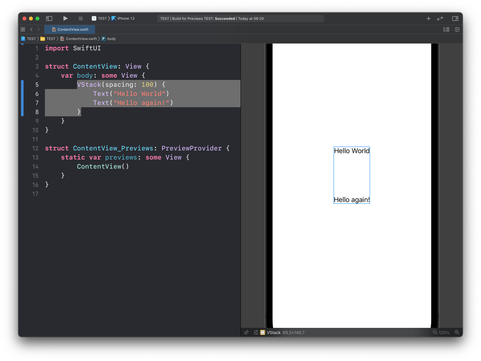Open the editor options lines icon

pos(446,29)
